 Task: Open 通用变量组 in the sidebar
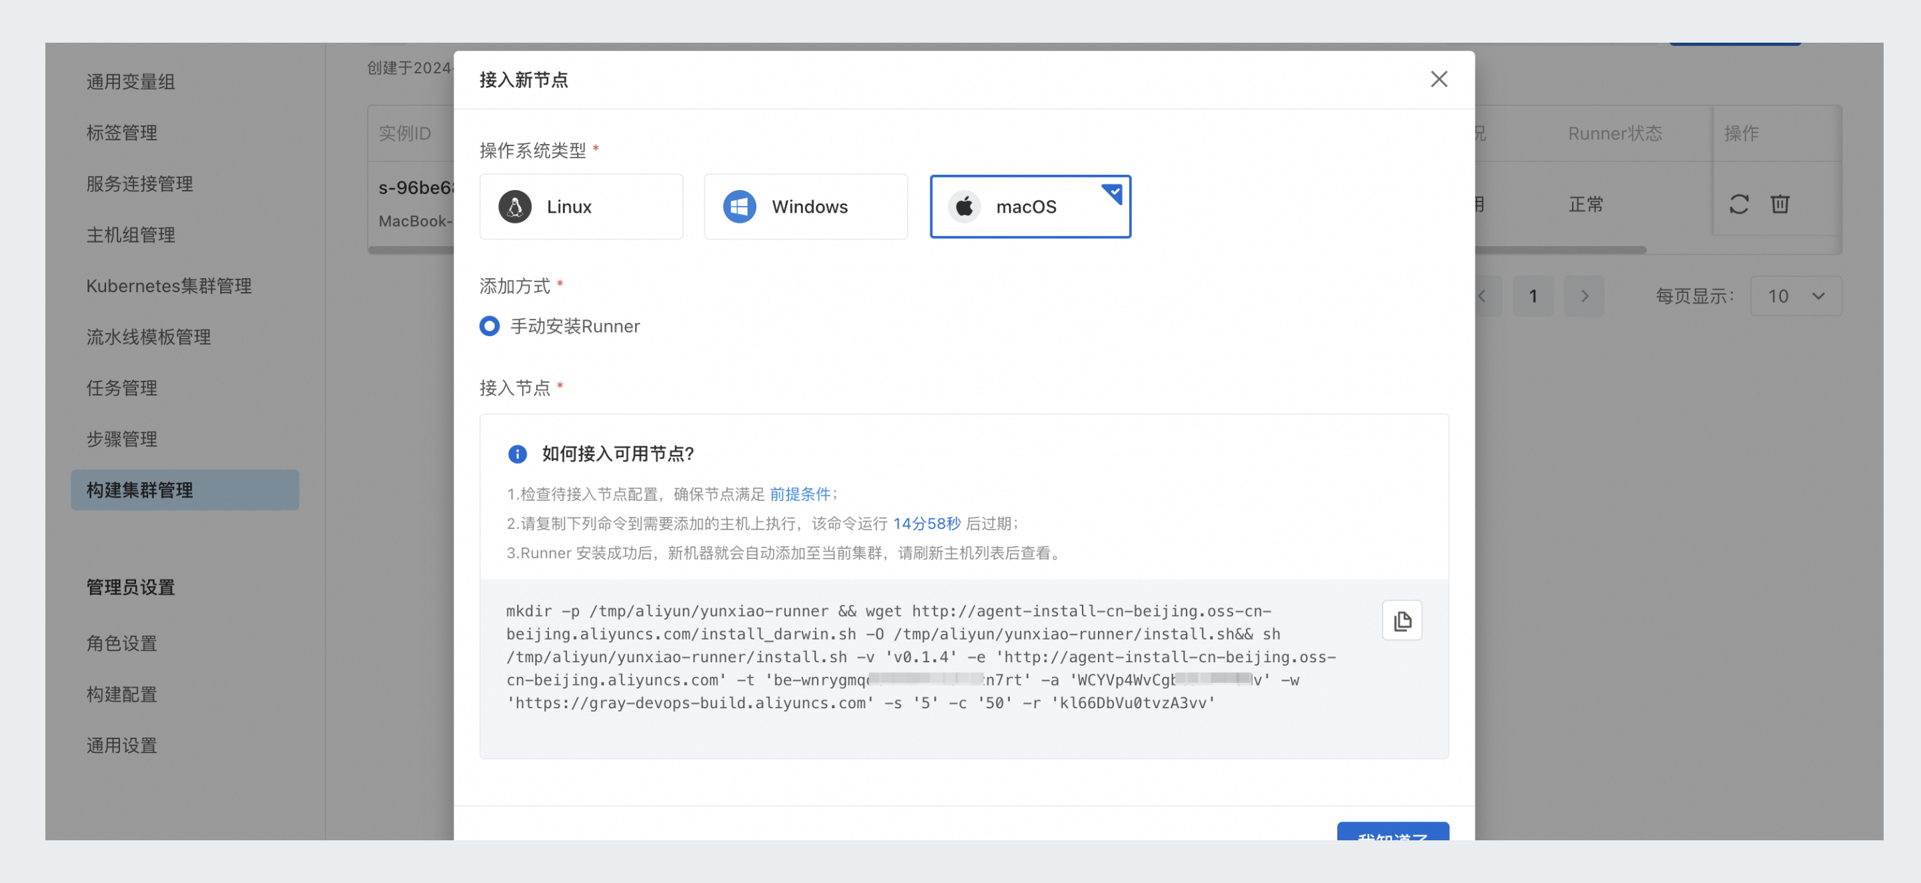[131, 81]
